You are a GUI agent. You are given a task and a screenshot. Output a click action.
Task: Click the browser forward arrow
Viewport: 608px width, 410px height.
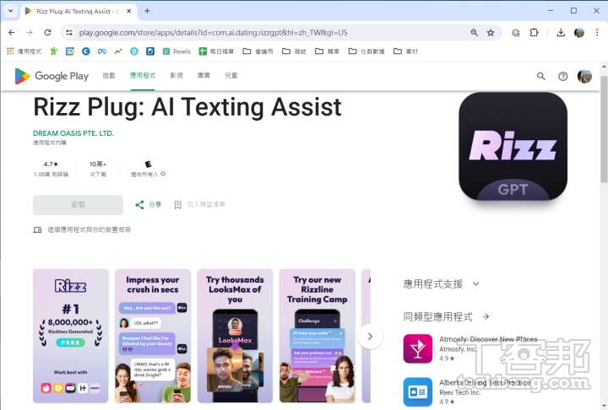pyautogui.click(x=30, y=33)
